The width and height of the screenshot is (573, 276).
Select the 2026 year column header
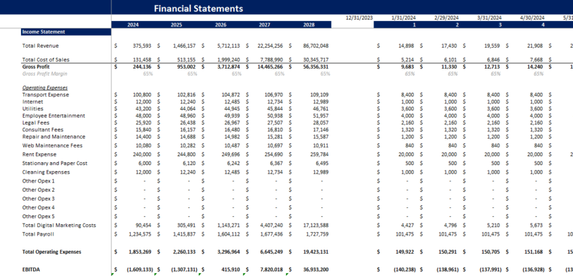click(220, 25)
